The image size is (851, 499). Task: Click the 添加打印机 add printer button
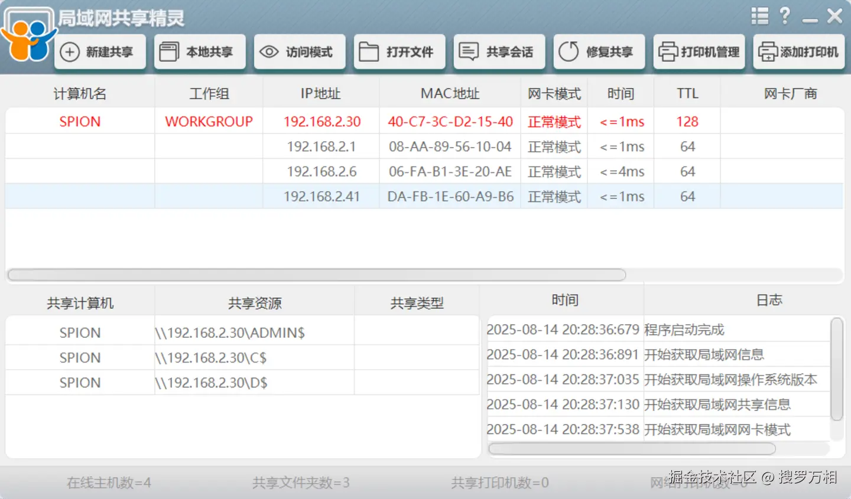(x=799, y=52)
